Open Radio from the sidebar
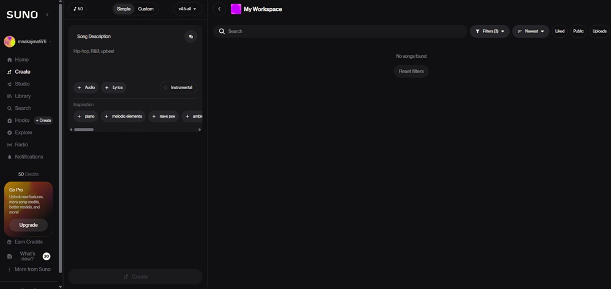The width and height of the screenshot is (611, 289). 21,144
